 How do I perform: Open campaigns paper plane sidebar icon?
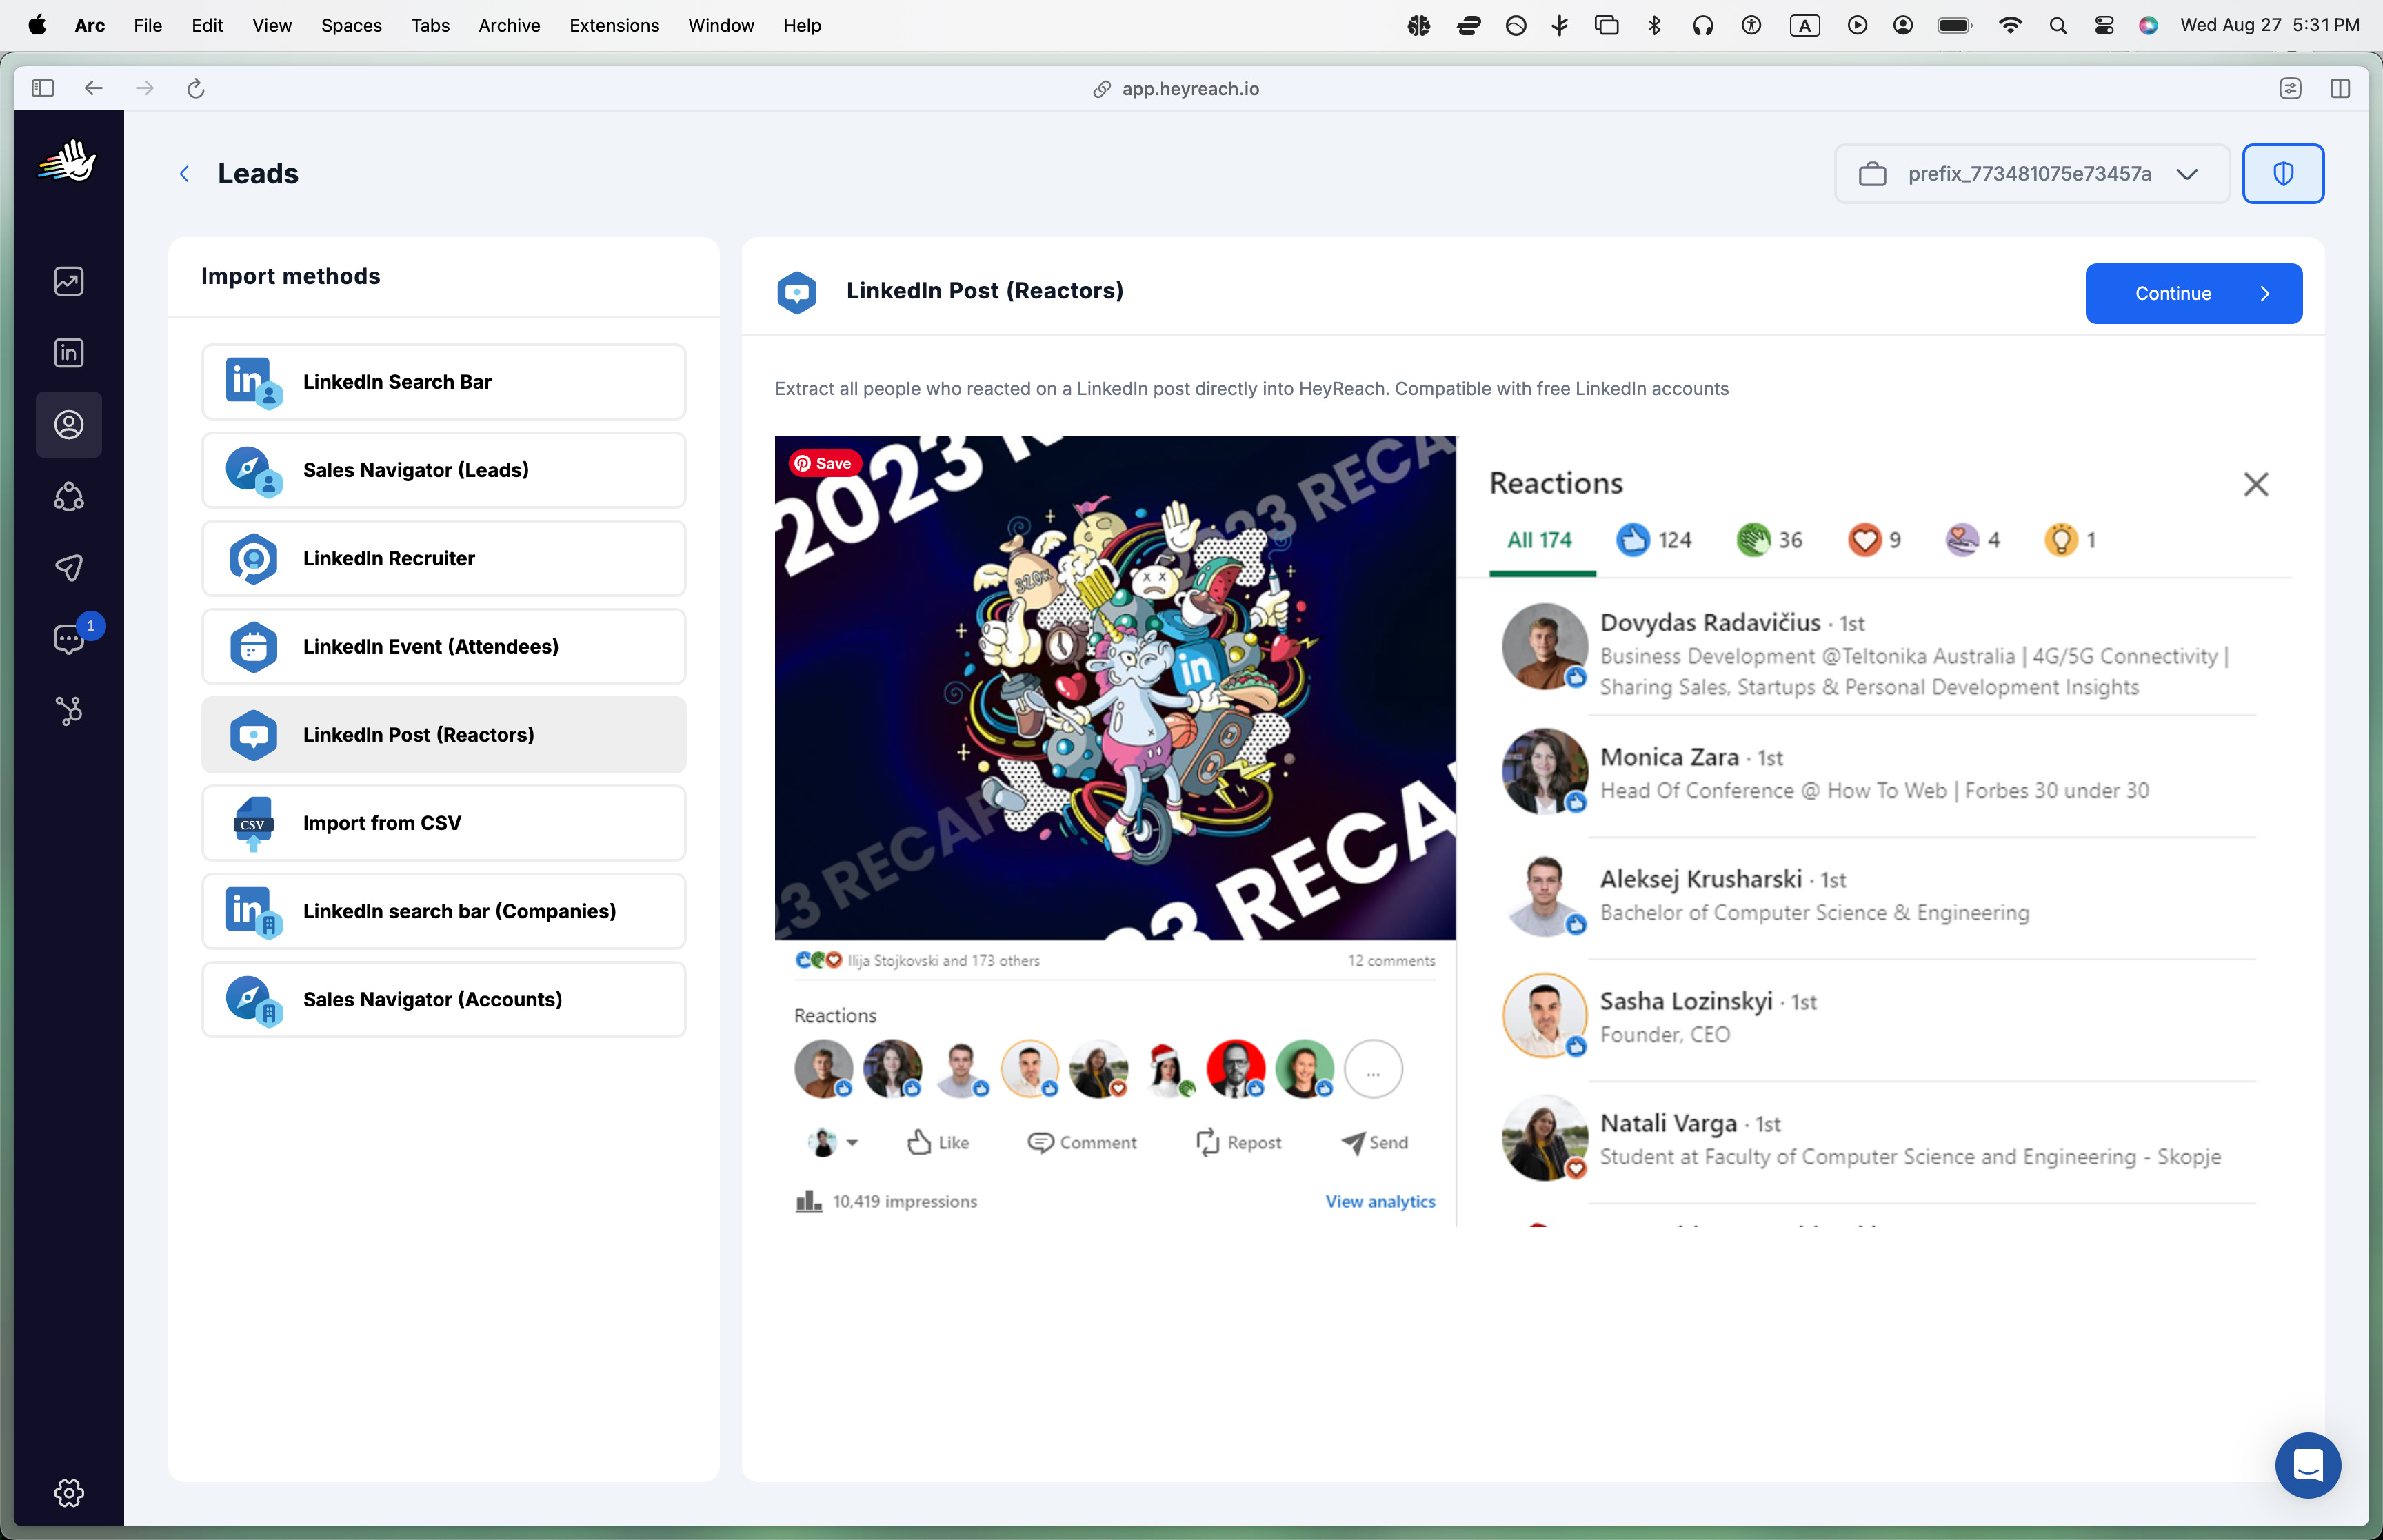click(x=68, y=568)
